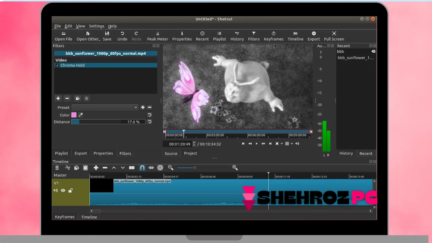Enter Full Screen mode
The width and height of the screenshot is (432, 243).
click(334, 36)
